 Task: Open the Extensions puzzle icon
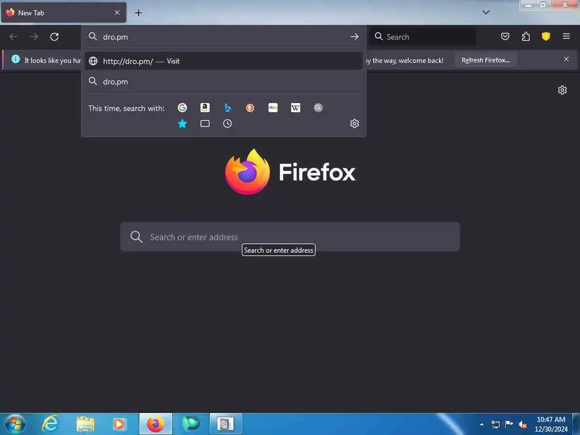526,36
